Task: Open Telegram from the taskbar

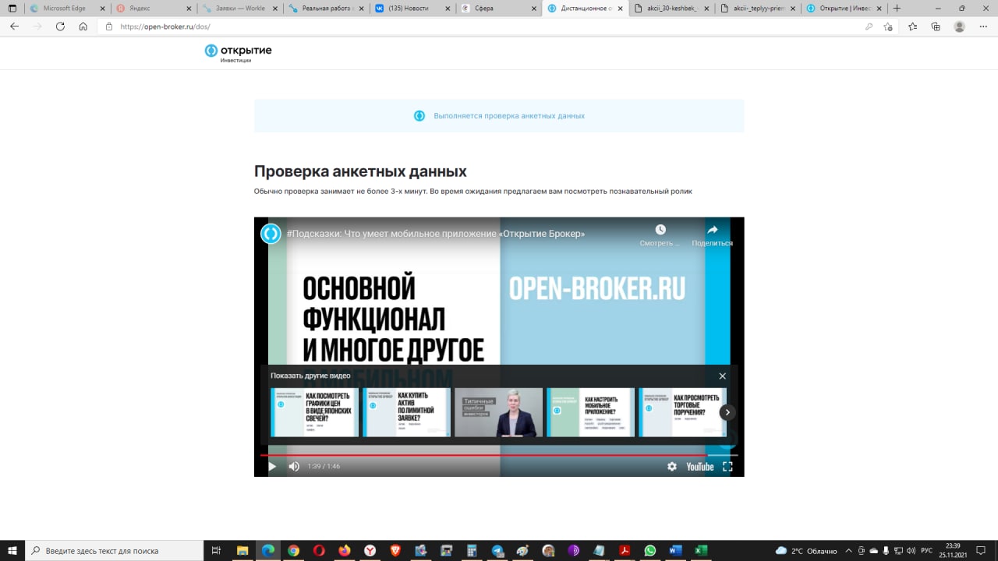Action: pos(497,550)
